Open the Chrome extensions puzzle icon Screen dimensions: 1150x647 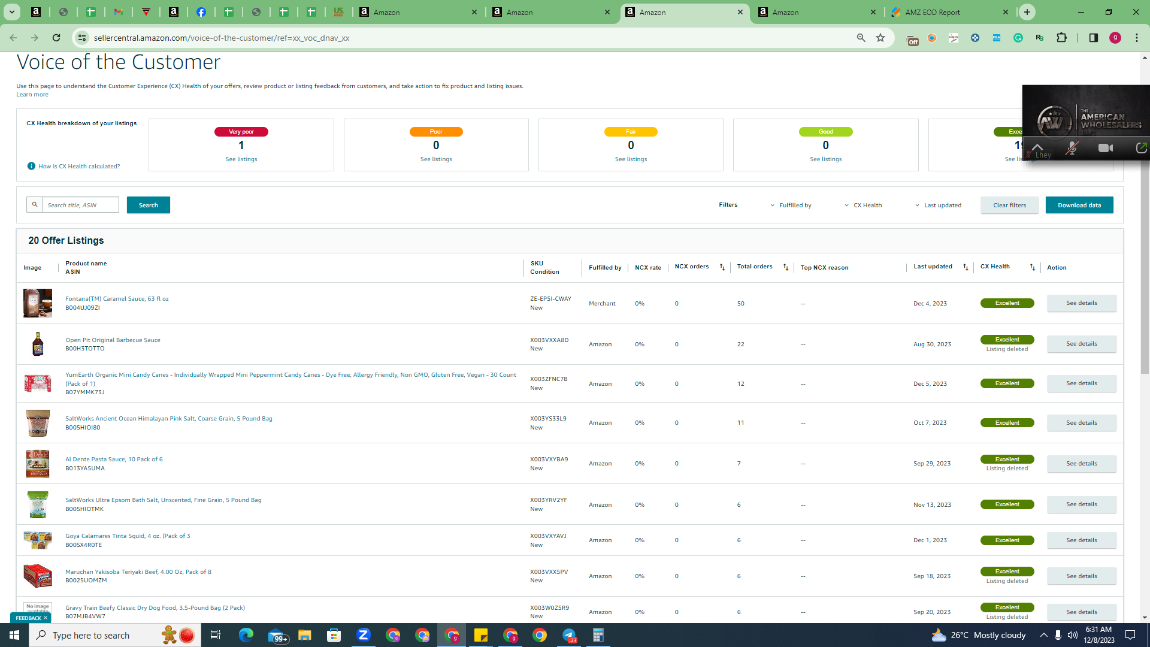pyautogui.click(x=1062, y=38)
